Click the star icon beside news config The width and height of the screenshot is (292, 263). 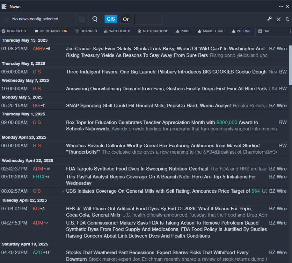(6, 19)
